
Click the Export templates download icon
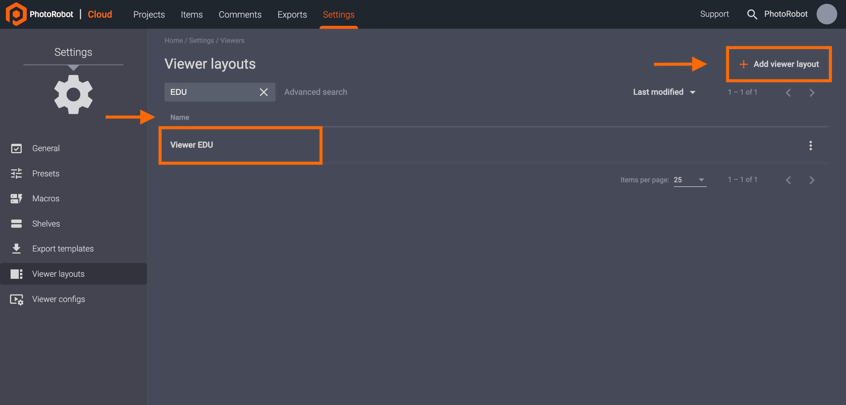[16, 249]
